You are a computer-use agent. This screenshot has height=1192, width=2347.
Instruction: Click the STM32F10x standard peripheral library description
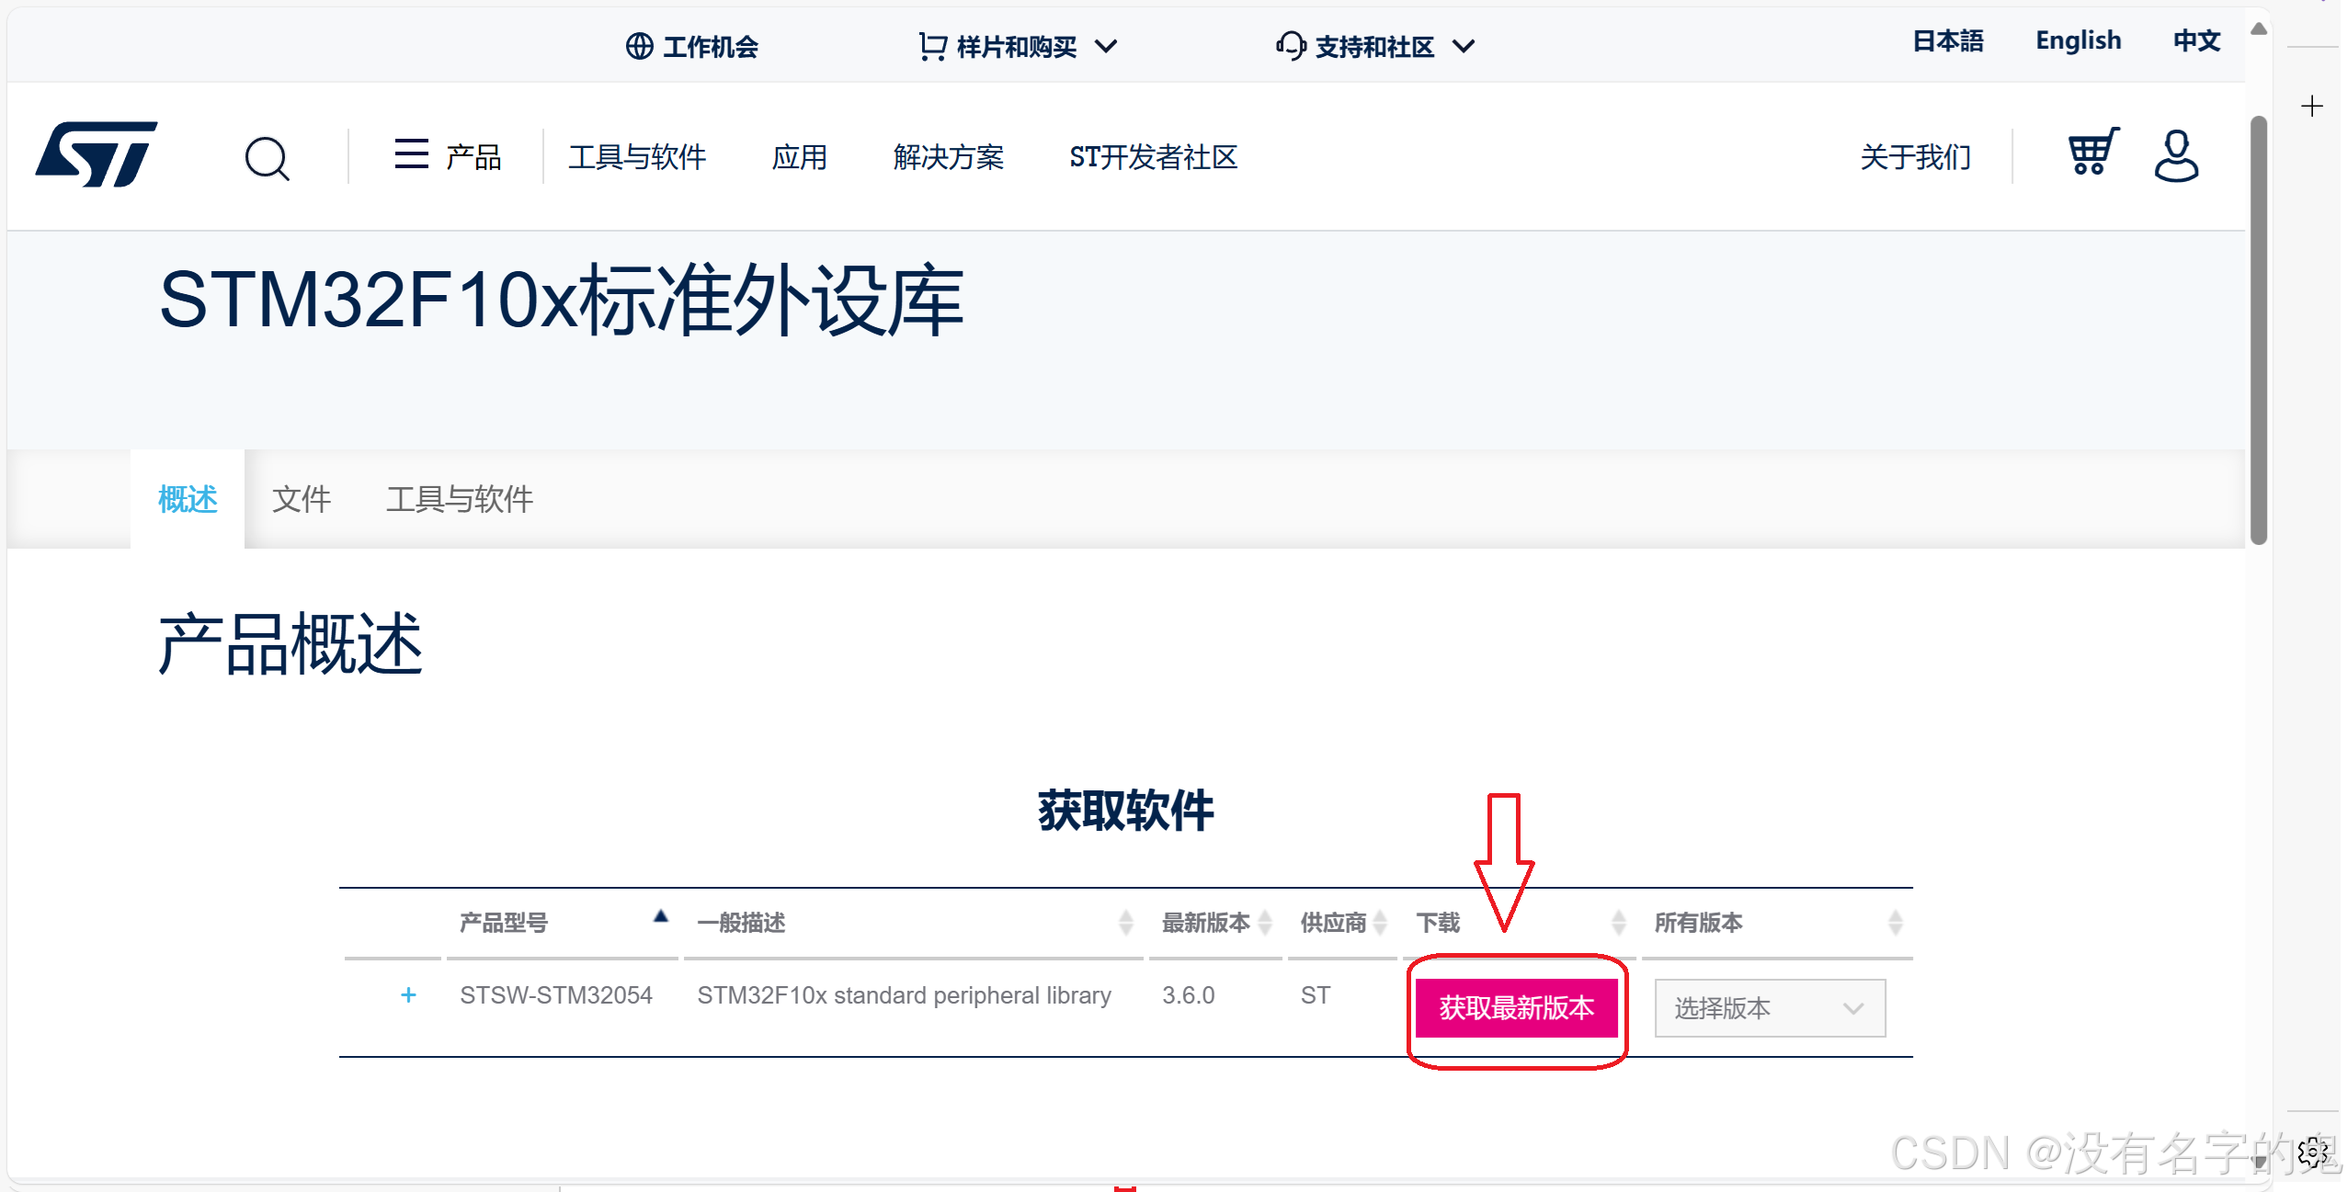pyautogui.click(x=904, y=995)
